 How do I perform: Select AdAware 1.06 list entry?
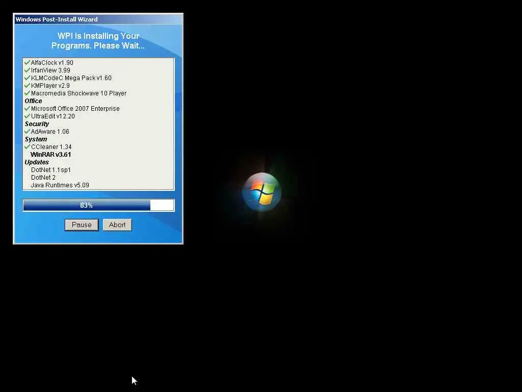coord(50,132)
